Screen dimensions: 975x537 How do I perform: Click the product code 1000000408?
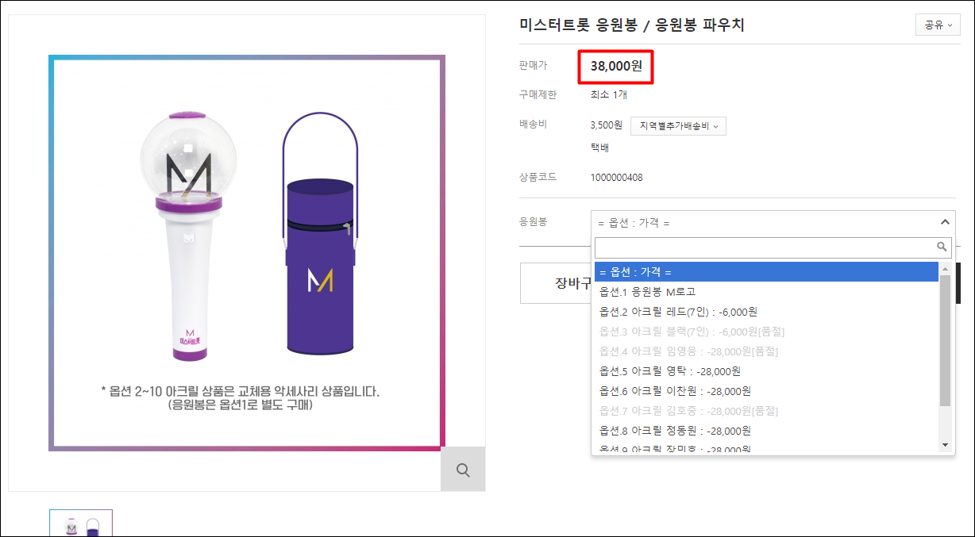coord(617,178)
